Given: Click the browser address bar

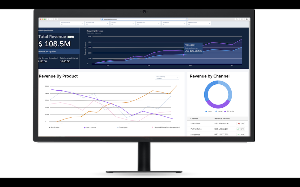Looking at the screenshot, I should click(144, 19).
